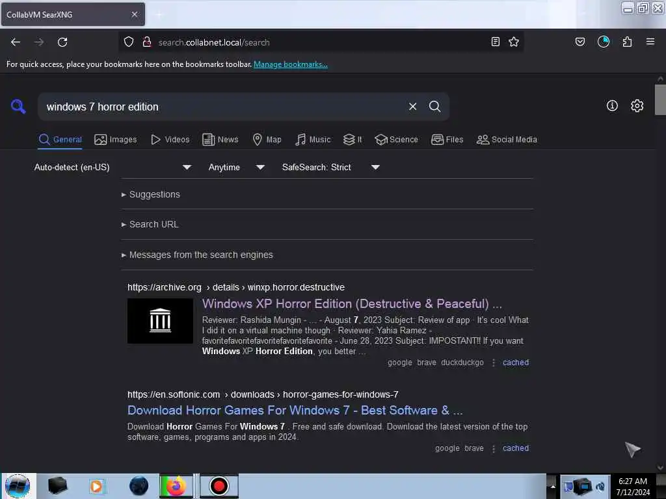
Task: Open the Windows Start orb
Action: (x=18, y=486)
